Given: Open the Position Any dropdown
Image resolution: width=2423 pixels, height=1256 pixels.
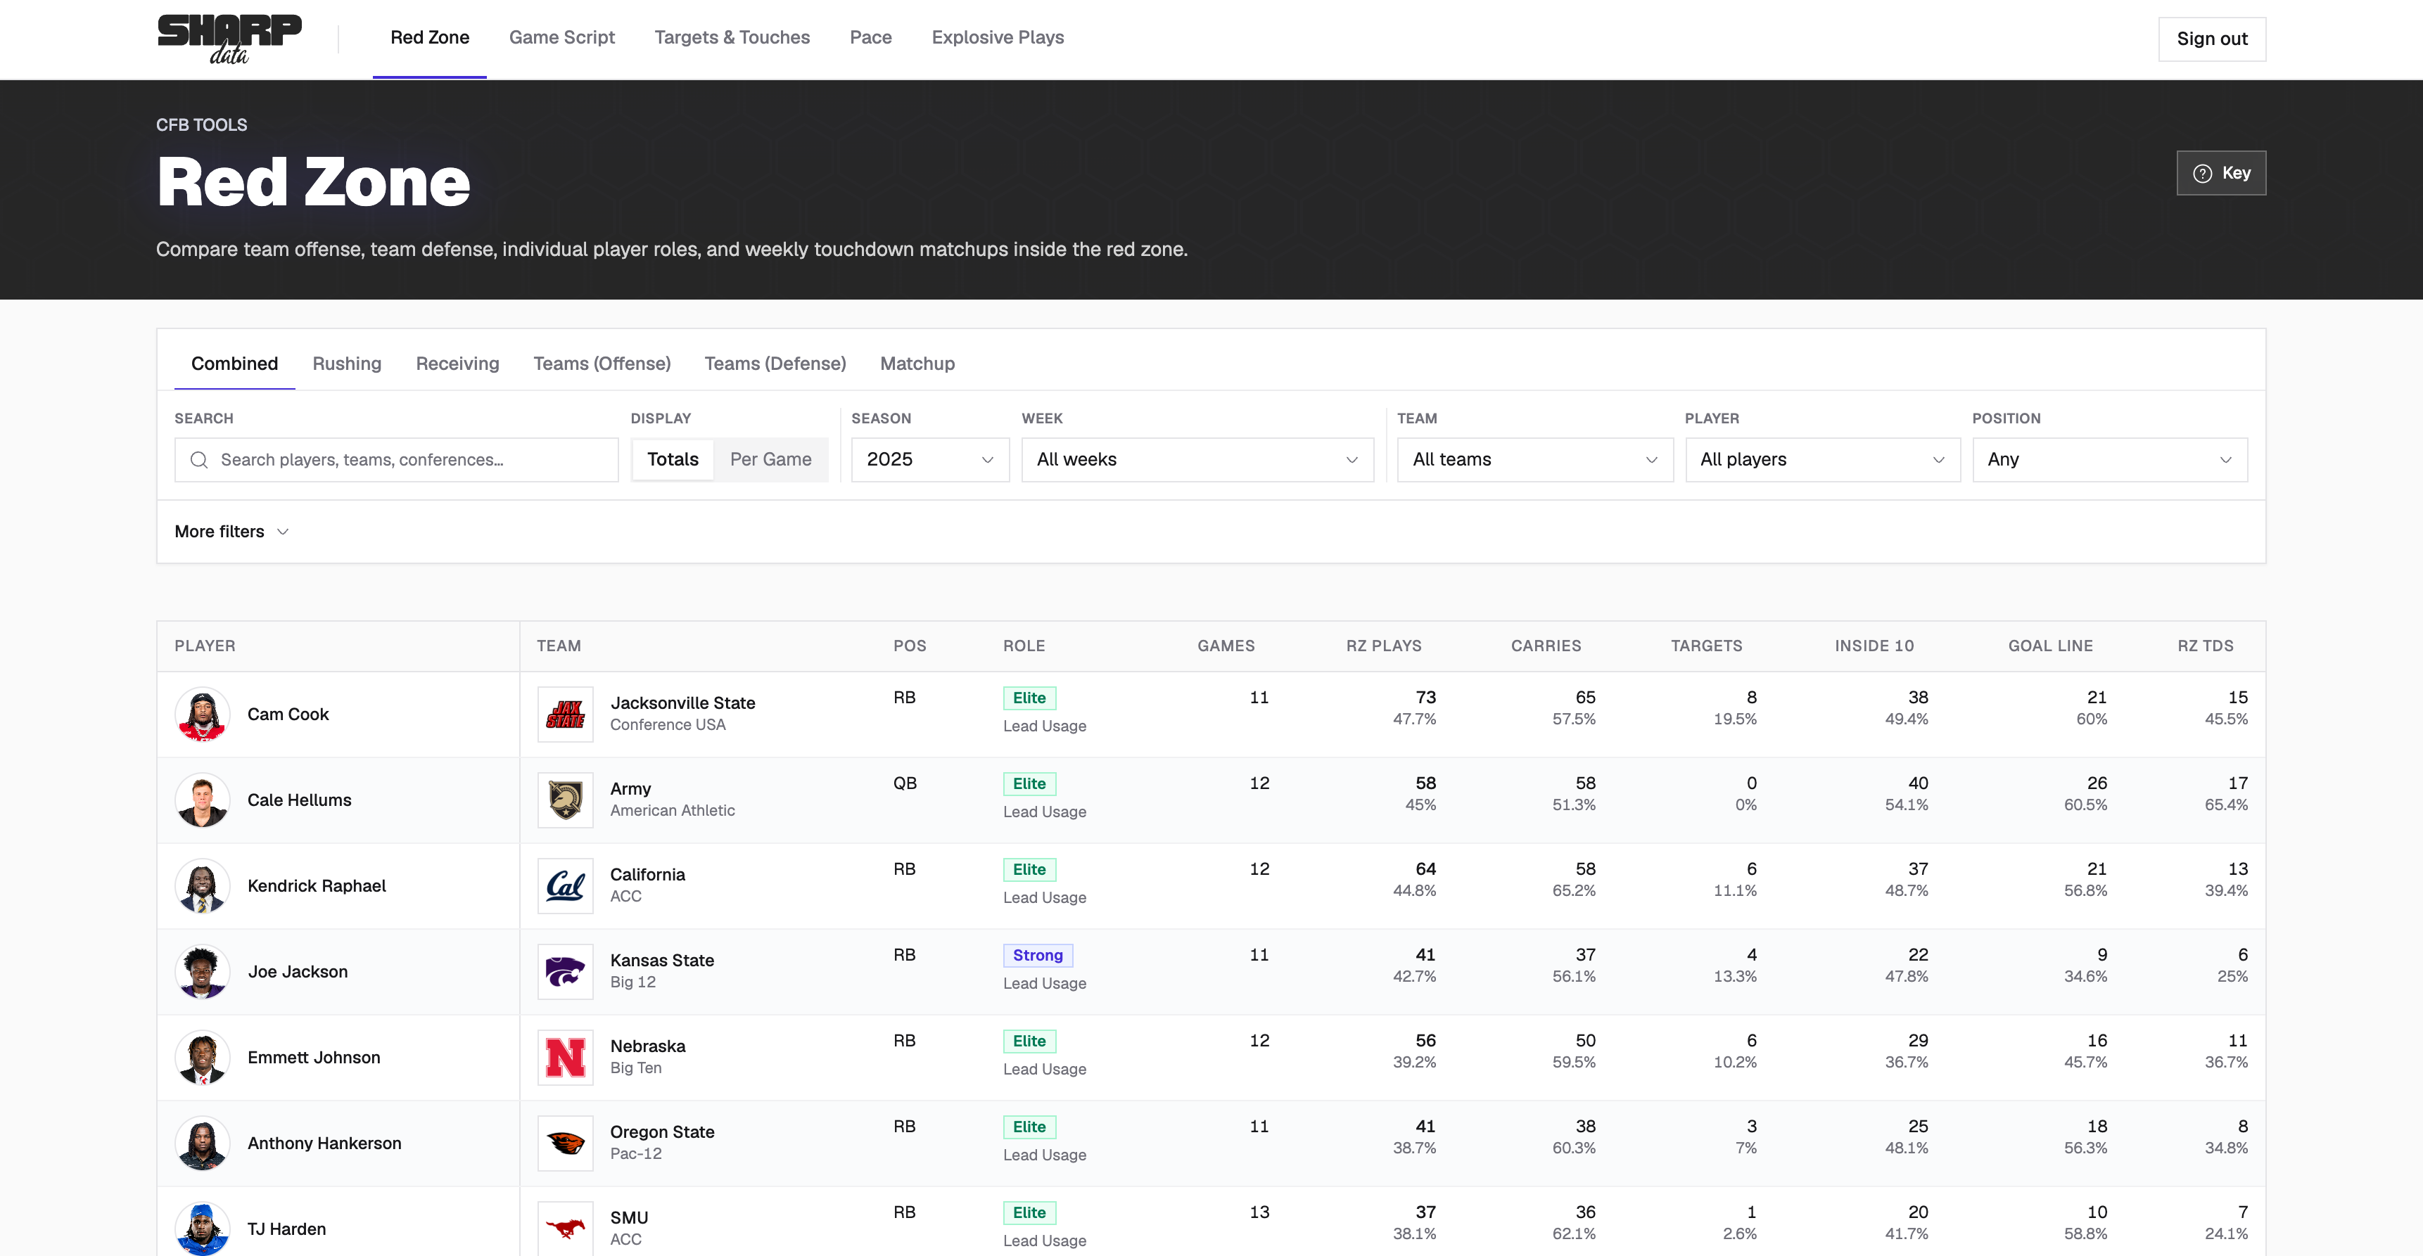Looking at the screenshot, I should click(x=2110, y=460).
